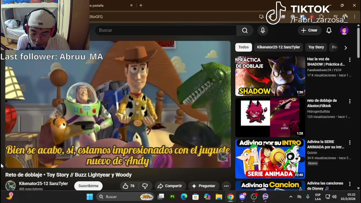Open YouTube notifications bell
Screen dimensions: 361x203
click(x=329, y=30)
